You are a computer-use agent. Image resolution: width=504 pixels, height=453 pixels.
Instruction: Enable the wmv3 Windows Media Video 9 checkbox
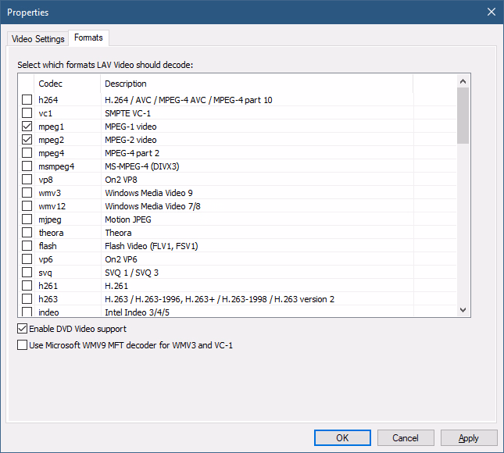pyautogui.click(x=27, y=193)
